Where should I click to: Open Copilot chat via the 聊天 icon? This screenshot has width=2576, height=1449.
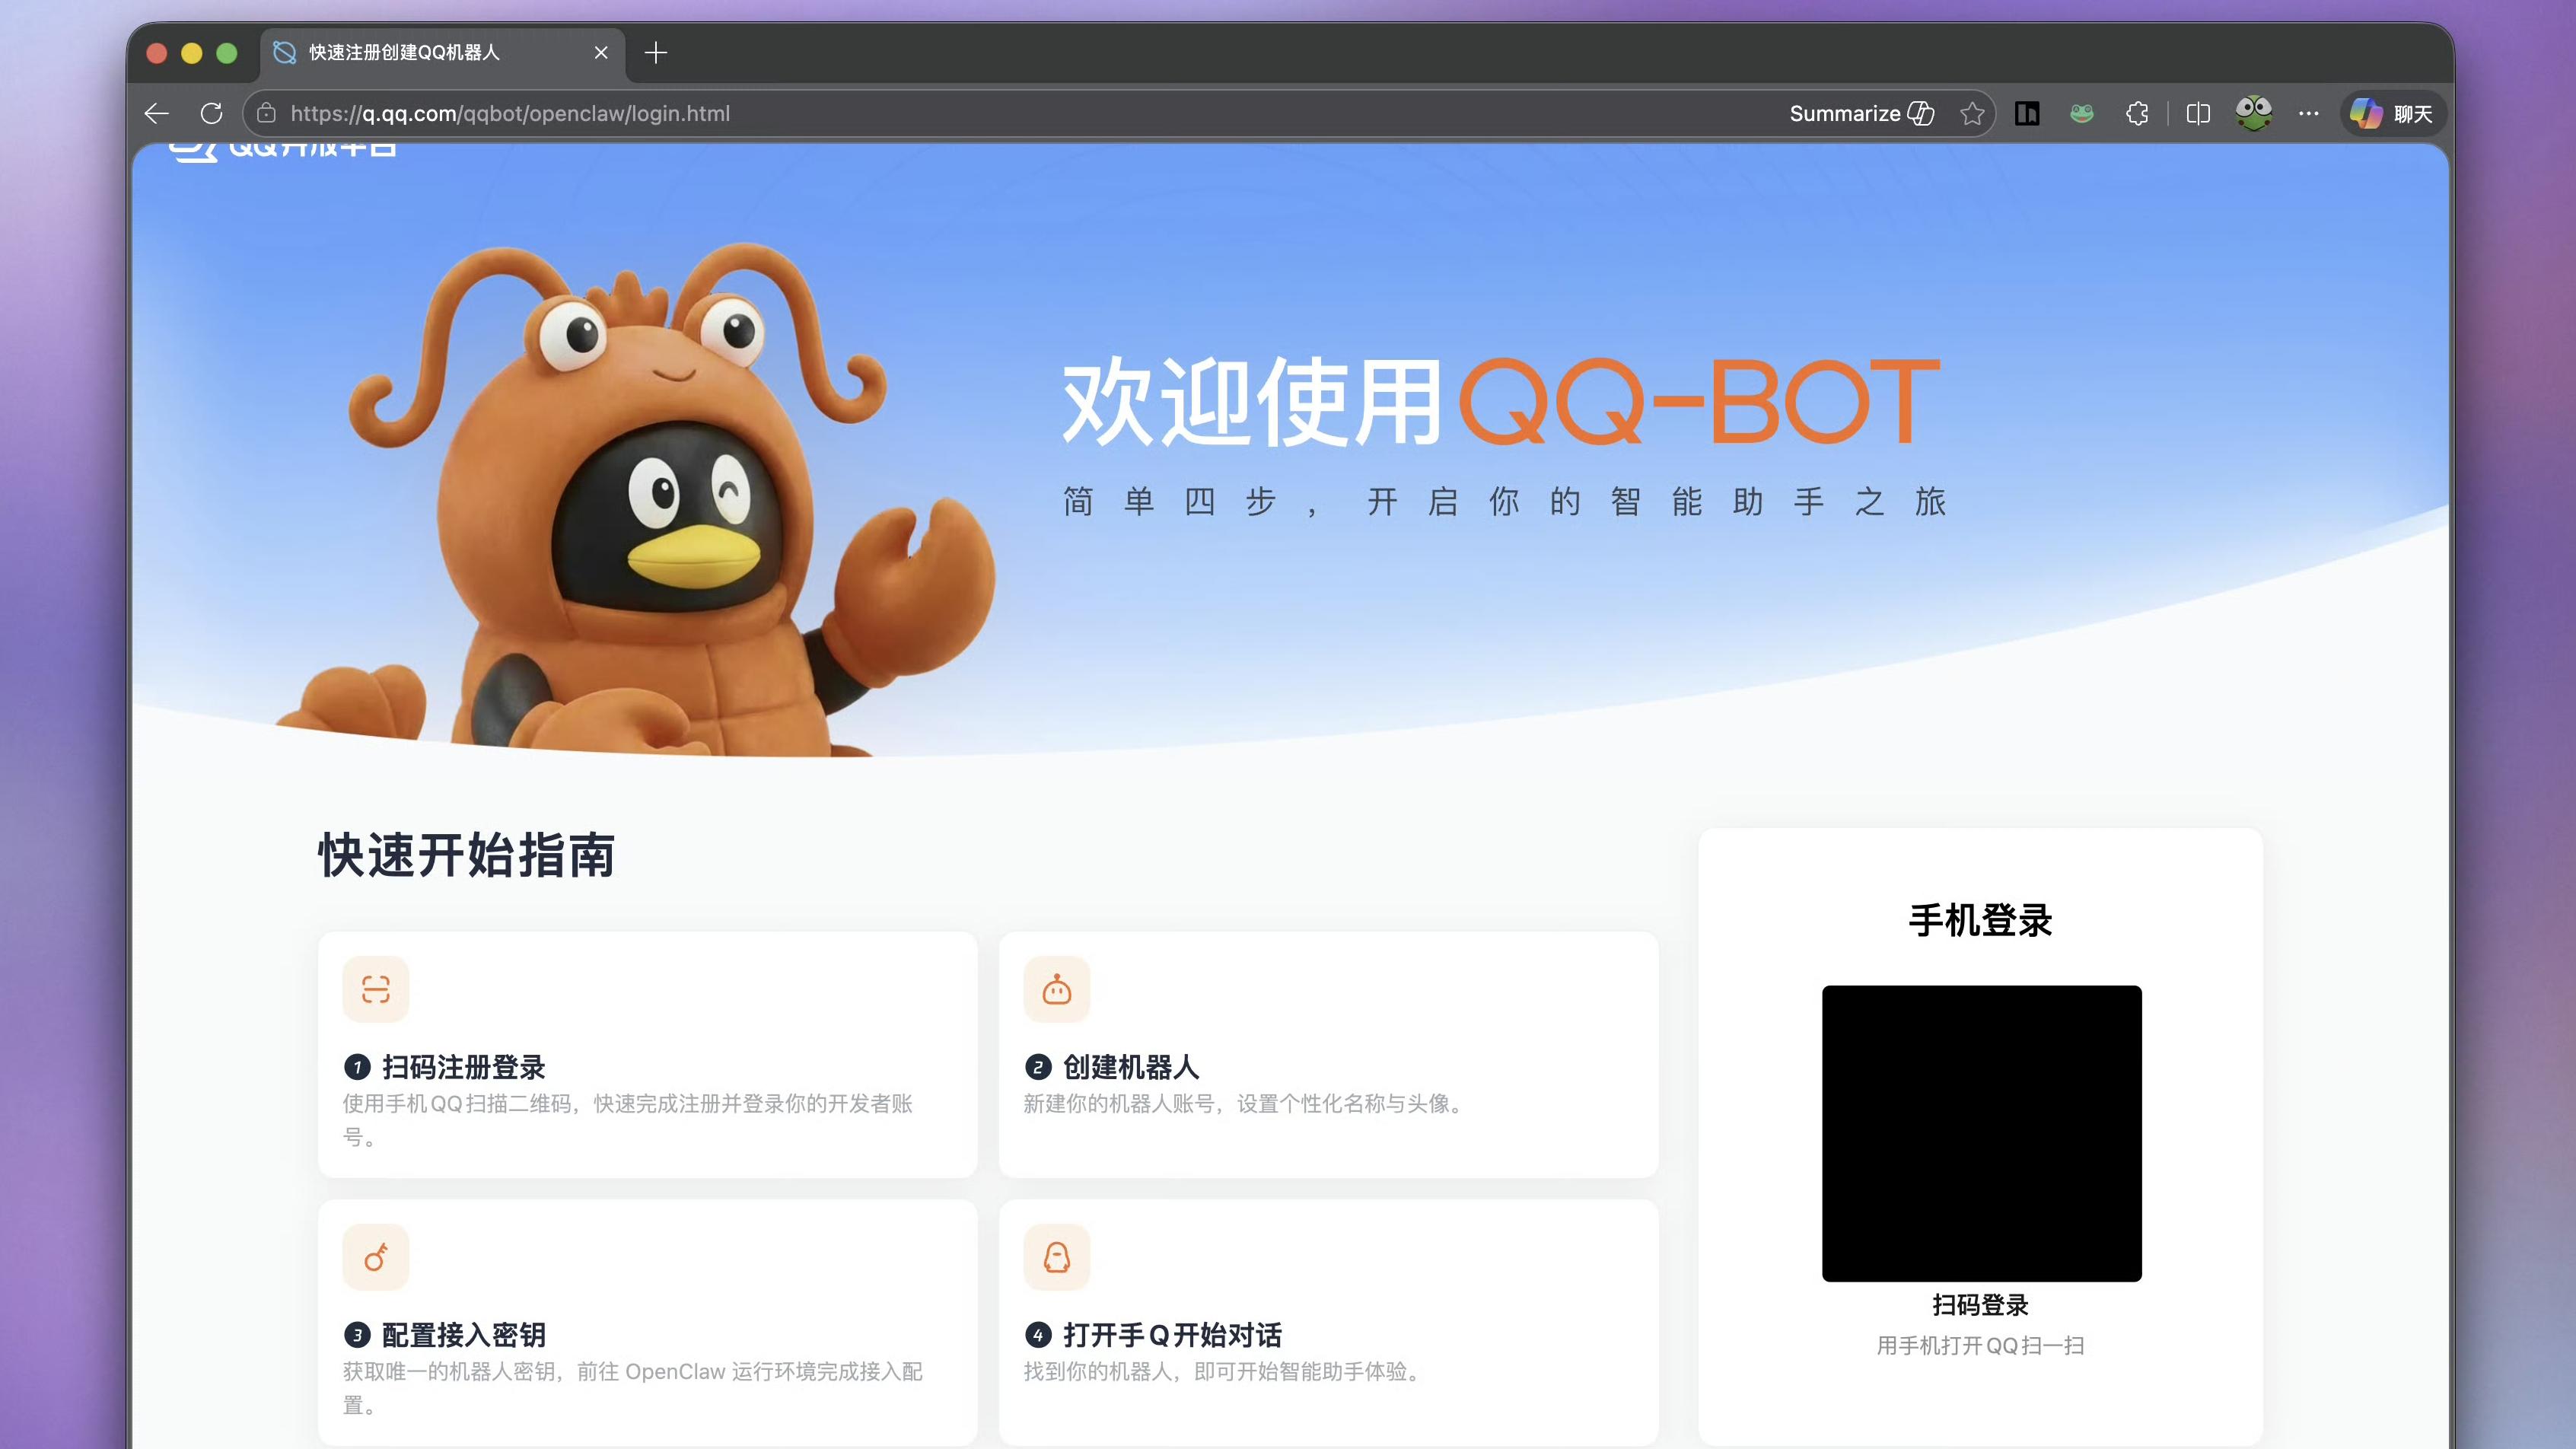(2391, 113)
